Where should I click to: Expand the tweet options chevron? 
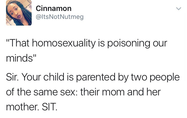(179, 9)
